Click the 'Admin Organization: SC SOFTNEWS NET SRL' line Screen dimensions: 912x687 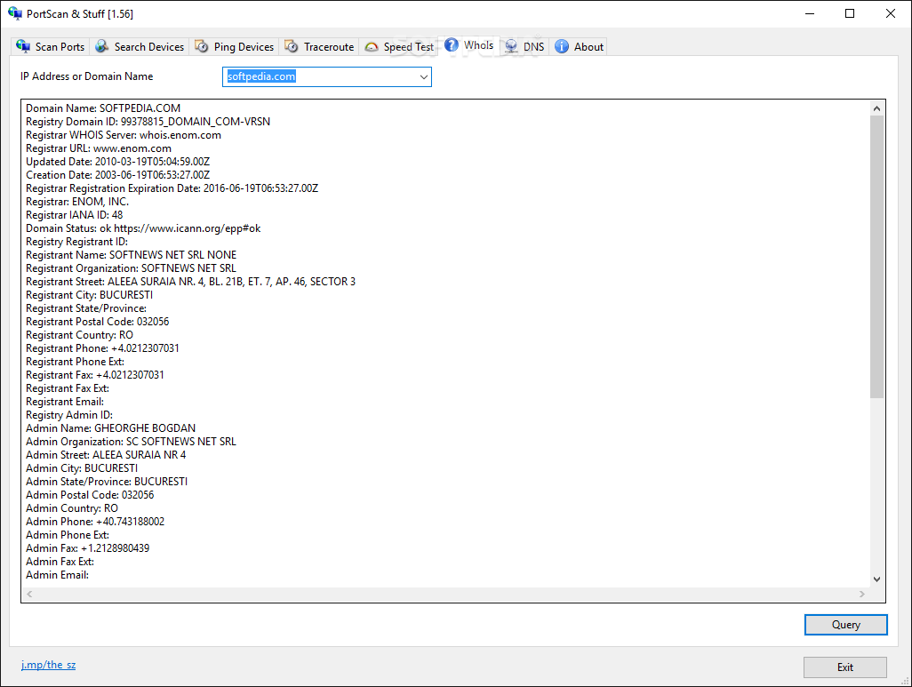(131, 442)
